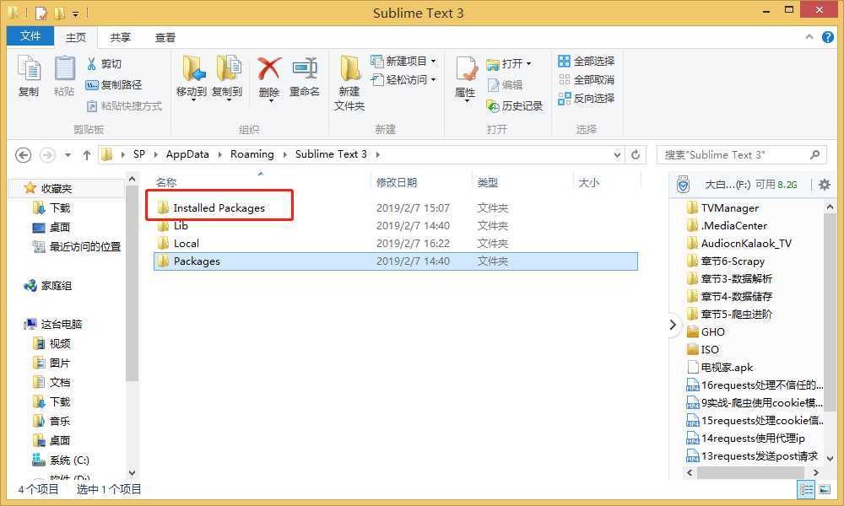844x506 pixels.
Task: Select the Home ribbon tab
Action: click(x=76, y=37)
